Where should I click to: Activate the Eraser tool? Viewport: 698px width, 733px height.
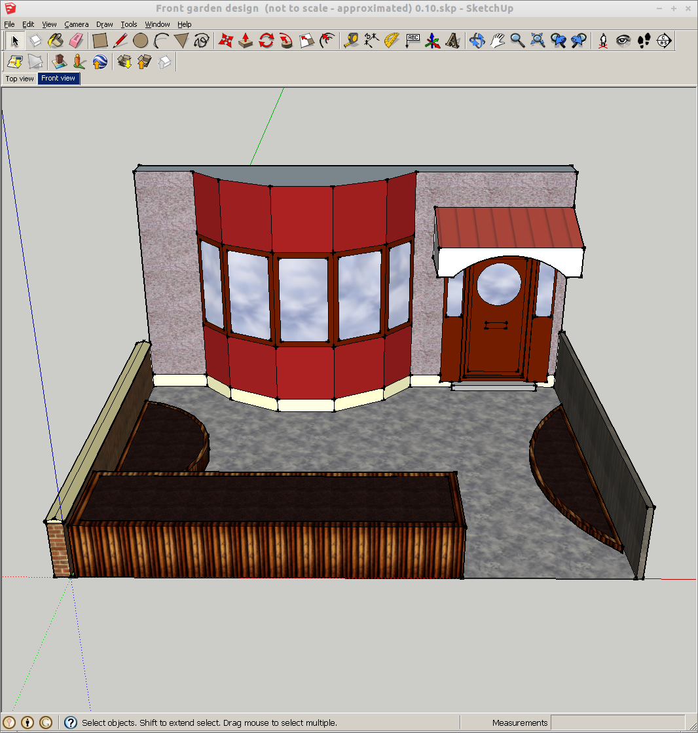(x=76, y=41)
